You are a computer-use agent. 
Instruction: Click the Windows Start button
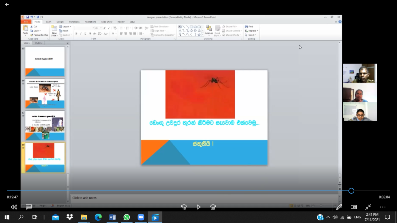(7, 217)
